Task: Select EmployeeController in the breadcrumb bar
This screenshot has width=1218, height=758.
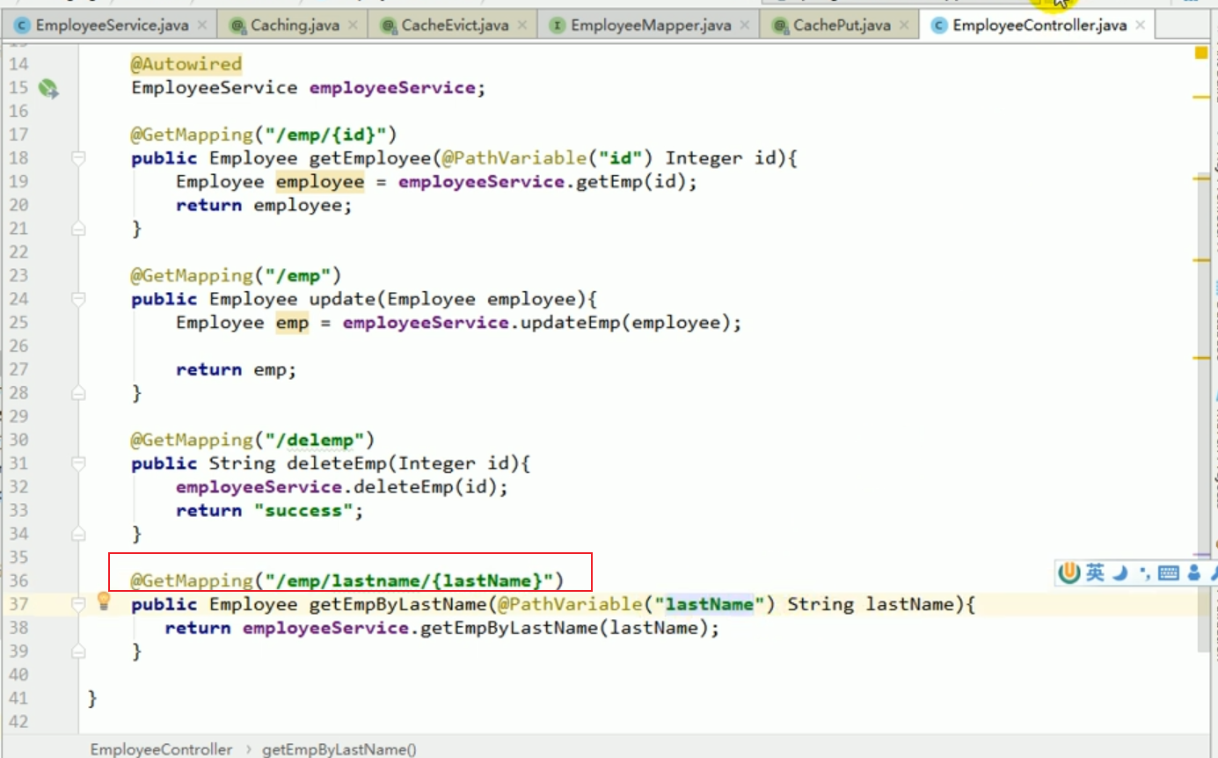Action: 161,749
